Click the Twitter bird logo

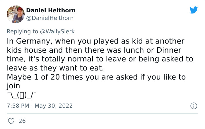pyautogui.click(x=194, y=10)
